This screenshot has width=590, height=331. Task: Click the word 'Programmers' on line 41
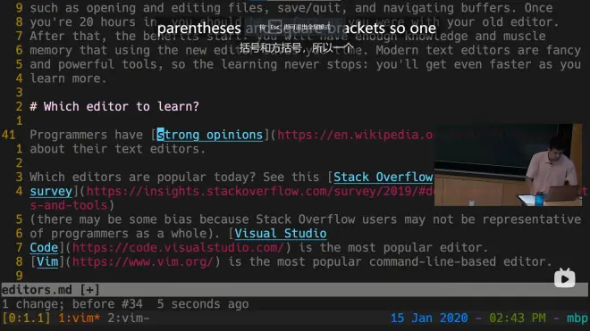point(69,135)
